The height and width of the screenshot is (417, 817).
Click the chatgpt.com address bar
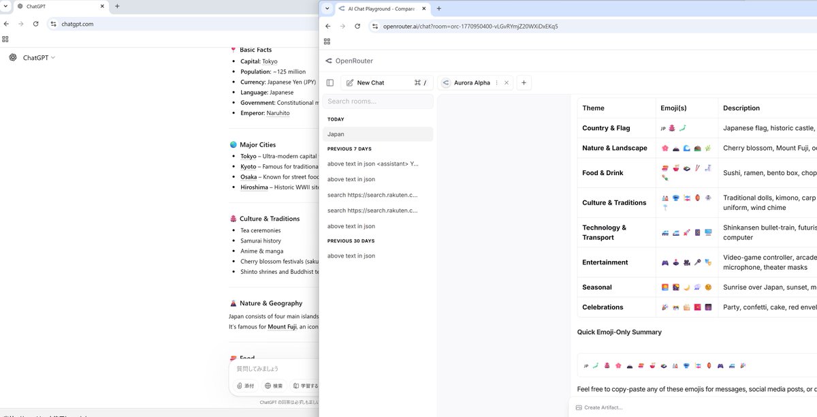coord(183,24)
